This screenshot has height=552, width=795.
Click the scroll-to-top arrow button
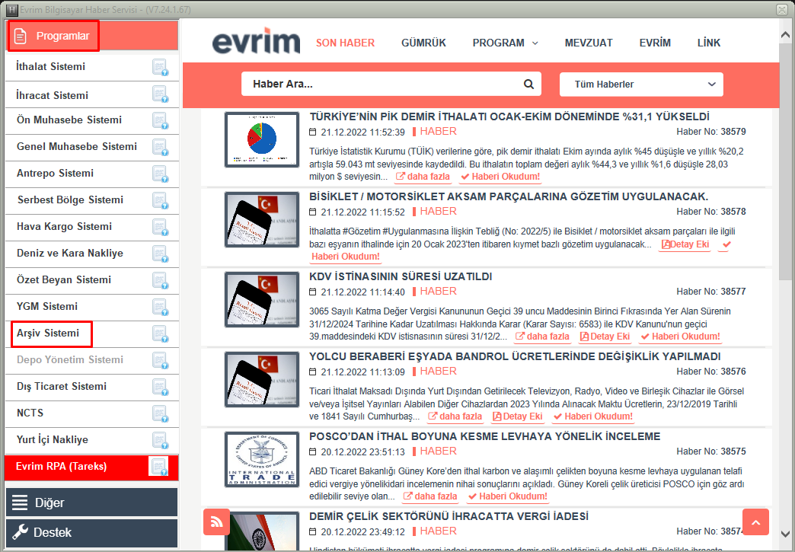755,522
